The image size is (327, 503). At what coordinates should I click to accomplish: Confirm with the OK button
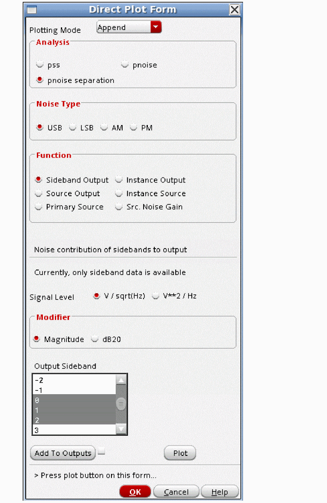(135, 492)
